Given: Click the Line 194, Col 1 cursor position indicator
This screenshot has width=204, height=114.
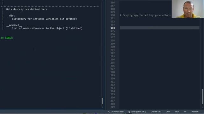Looking at the screenshot, I should pos(156,112).
